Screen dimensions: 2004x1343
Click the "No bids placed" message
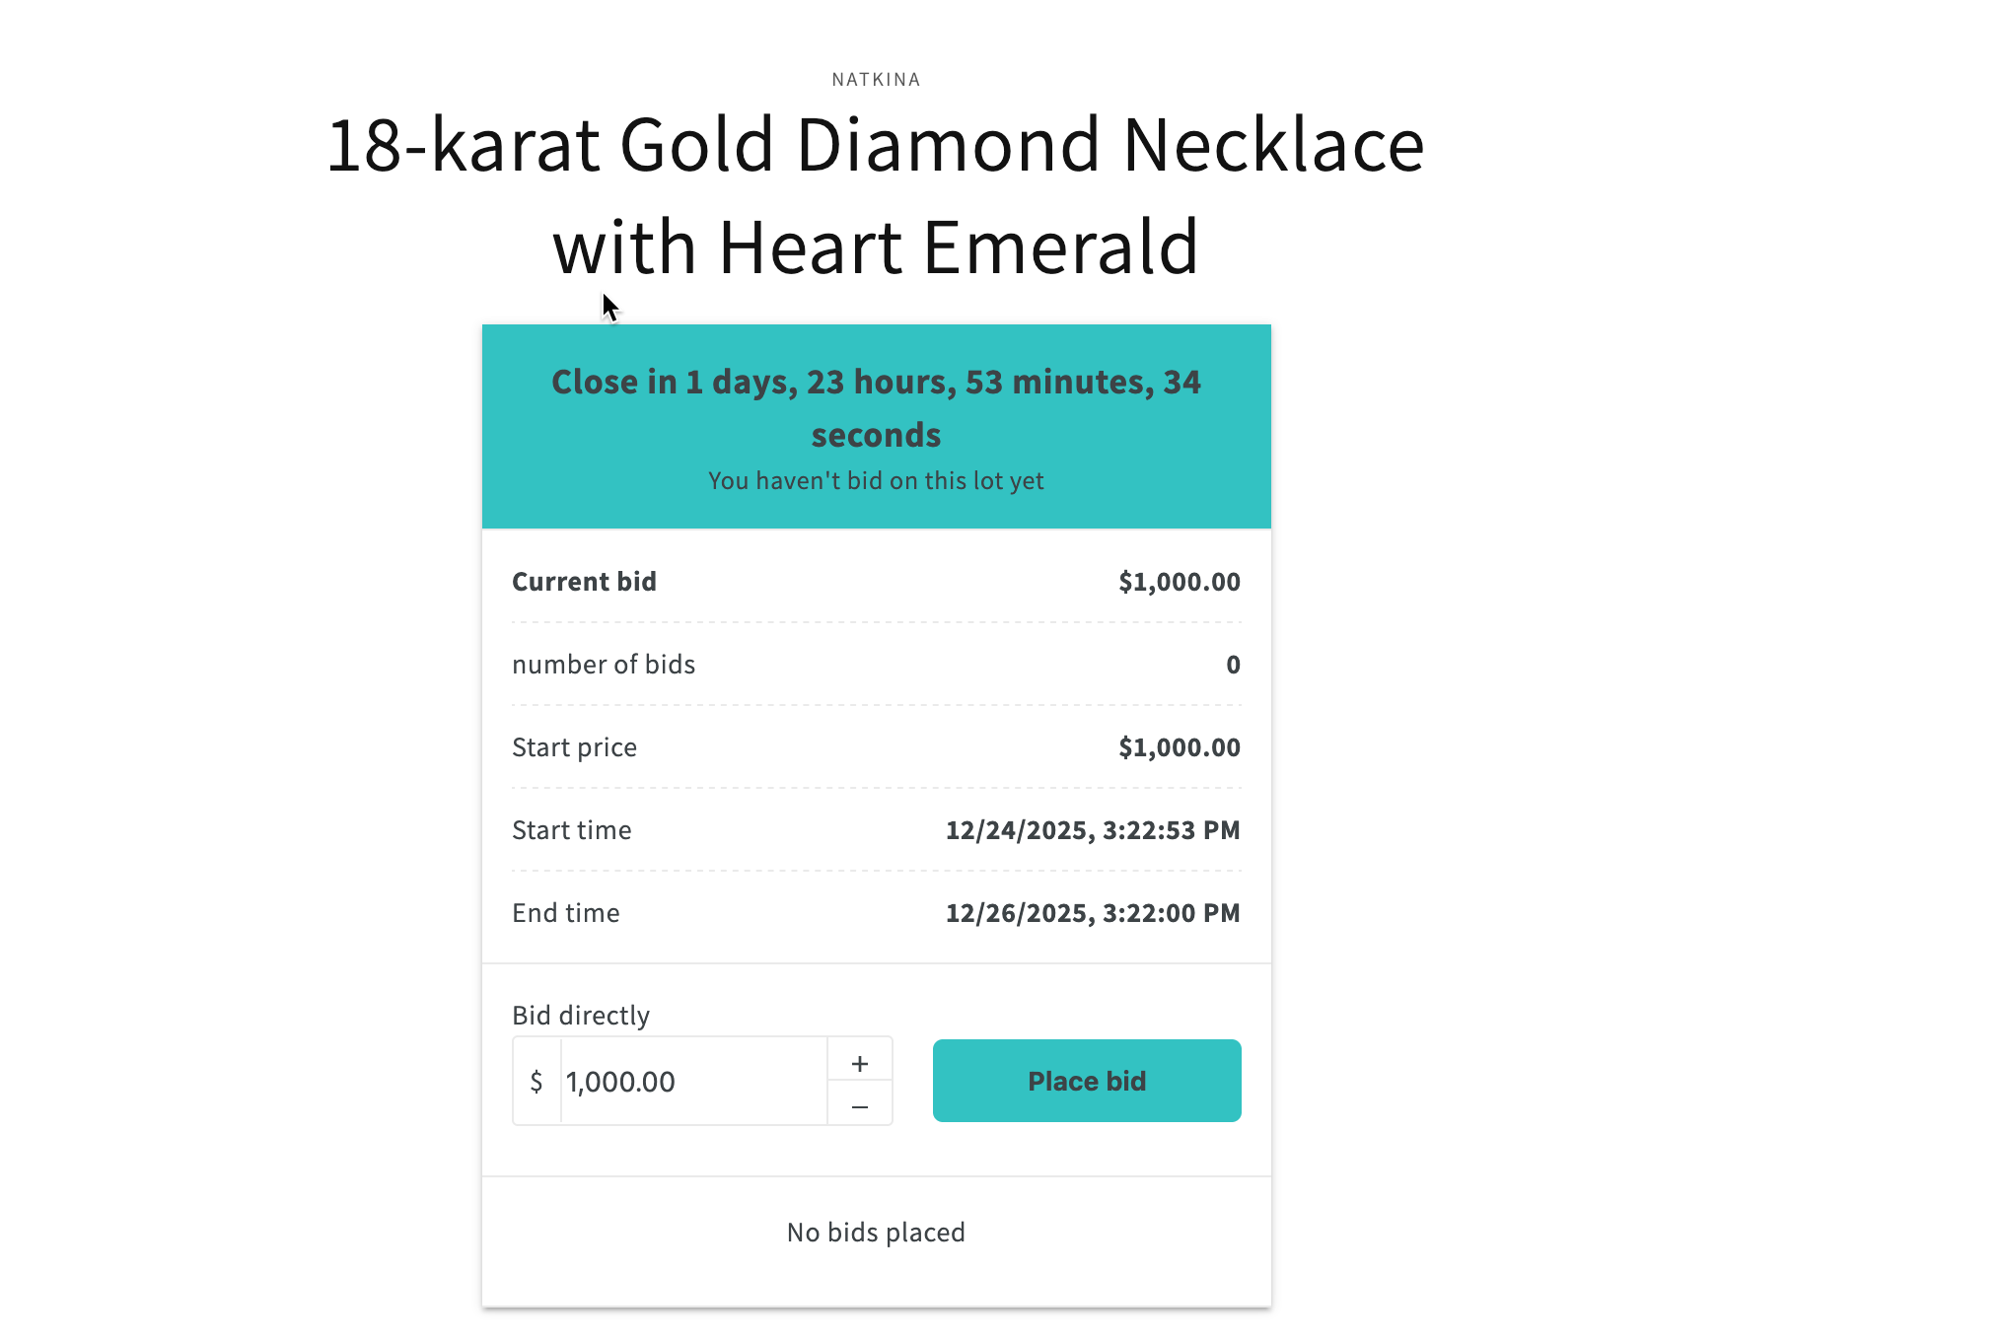tap(876, 1233)
